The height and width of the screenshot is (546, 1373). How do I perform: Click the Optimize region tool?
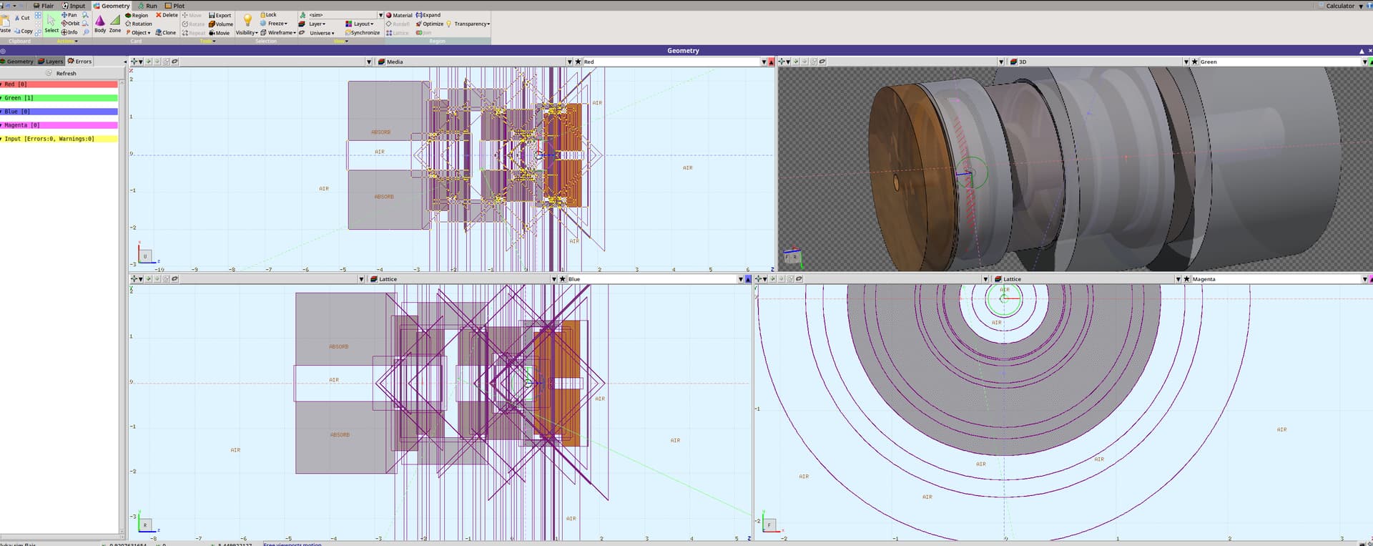429,24
